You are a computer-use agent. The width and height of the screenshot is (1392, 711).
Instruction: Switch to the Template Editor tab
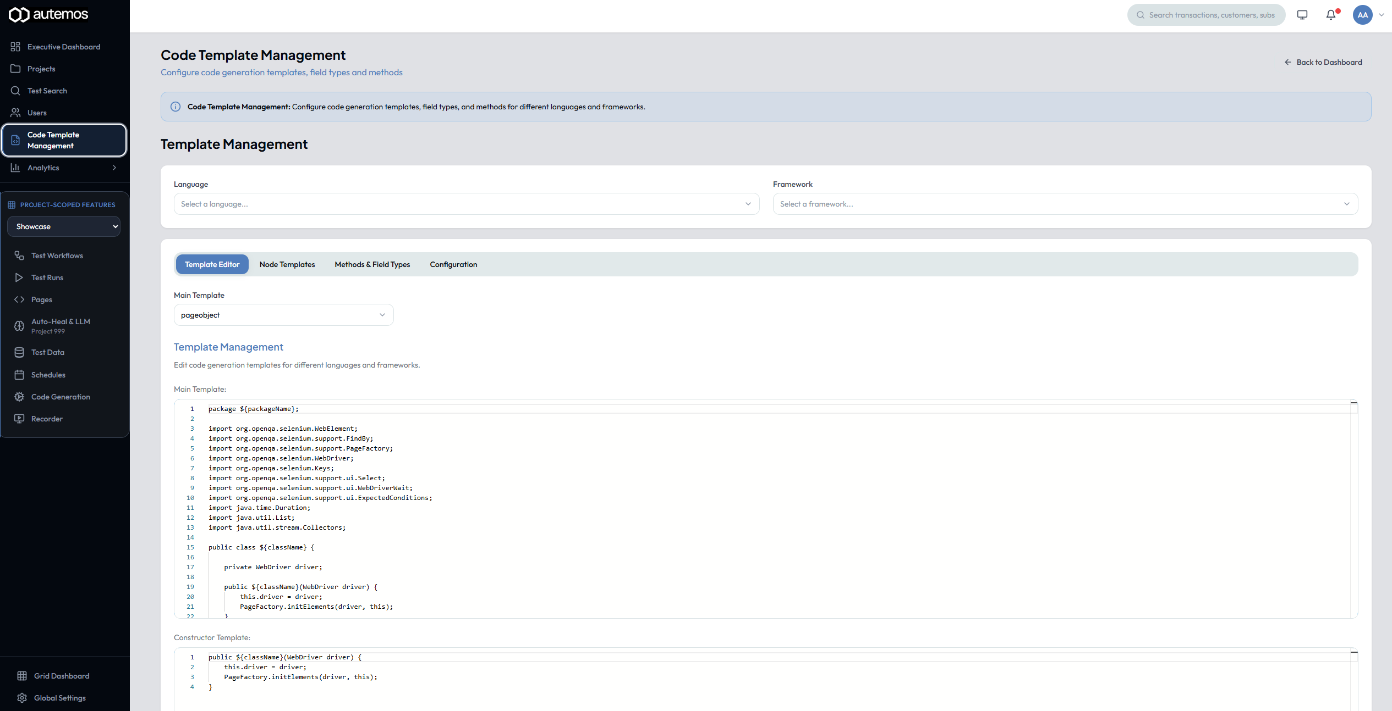[x=212, y=264]
